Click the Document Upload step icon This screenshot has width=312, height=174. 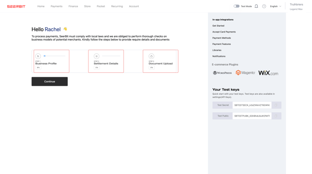[x=151, y=56]
